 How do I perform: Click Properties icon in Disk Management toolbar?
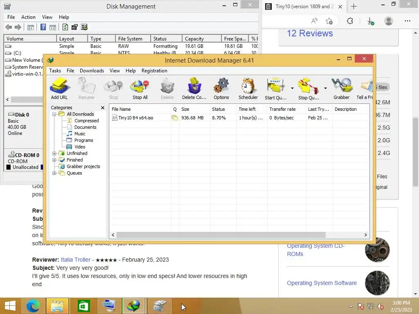click(x=74, y=27)
